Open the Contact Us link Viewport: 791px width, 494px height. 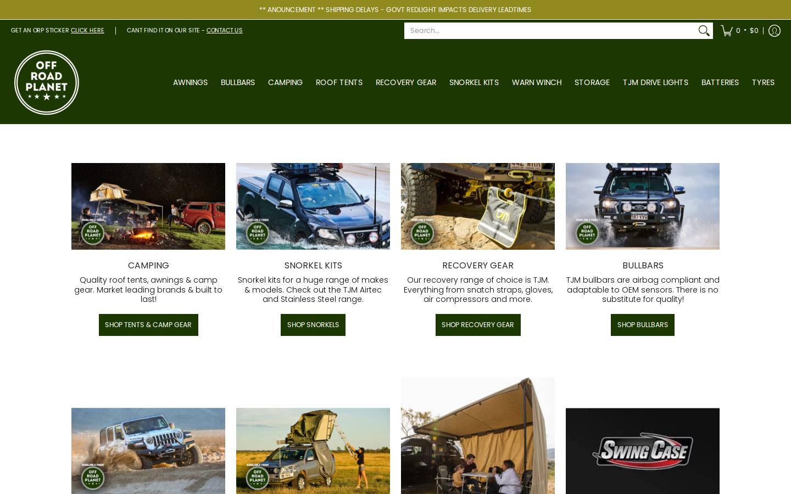pos(224,31)
